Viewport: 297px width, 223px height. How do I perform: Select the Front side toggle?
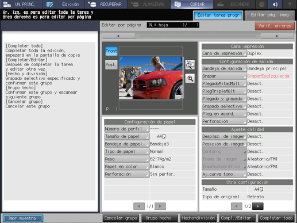[111, 51]
